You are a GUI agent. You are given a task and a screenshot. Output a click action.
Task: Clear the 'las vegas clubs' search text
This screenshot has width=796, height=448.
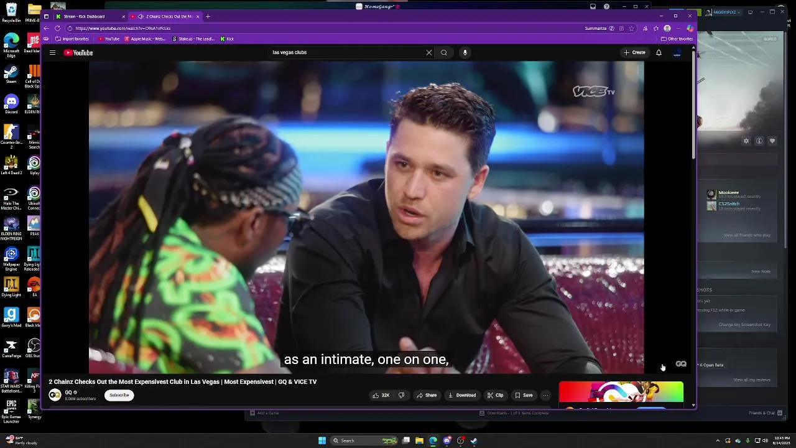click(x=428, y=52)
